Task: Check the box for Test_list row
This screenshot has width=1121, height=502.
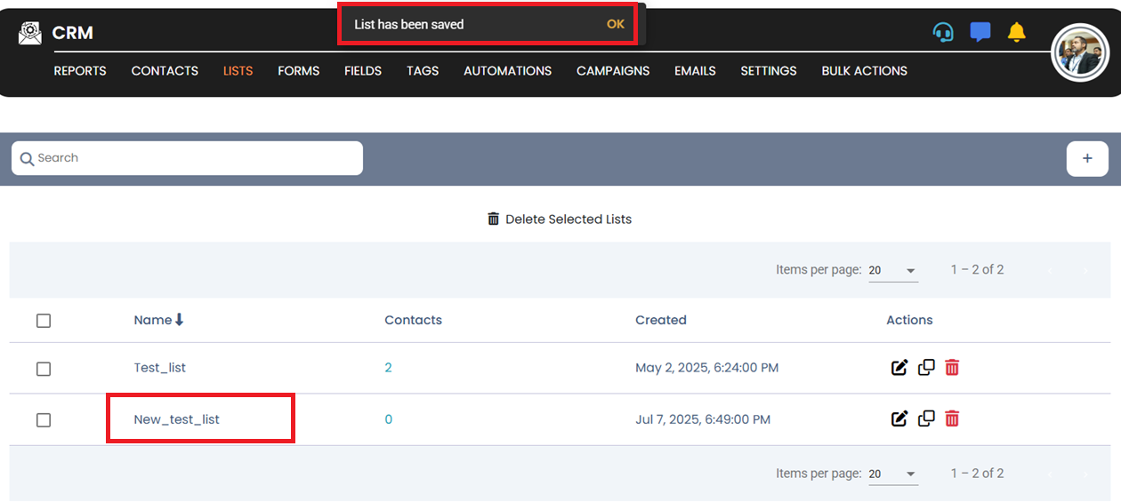Action: pos(44,369)
